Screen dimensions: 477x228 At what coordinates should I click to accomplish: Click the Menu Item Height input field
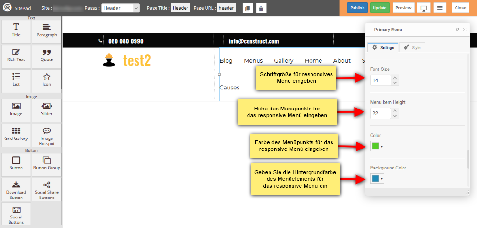(x=381, y=113)
